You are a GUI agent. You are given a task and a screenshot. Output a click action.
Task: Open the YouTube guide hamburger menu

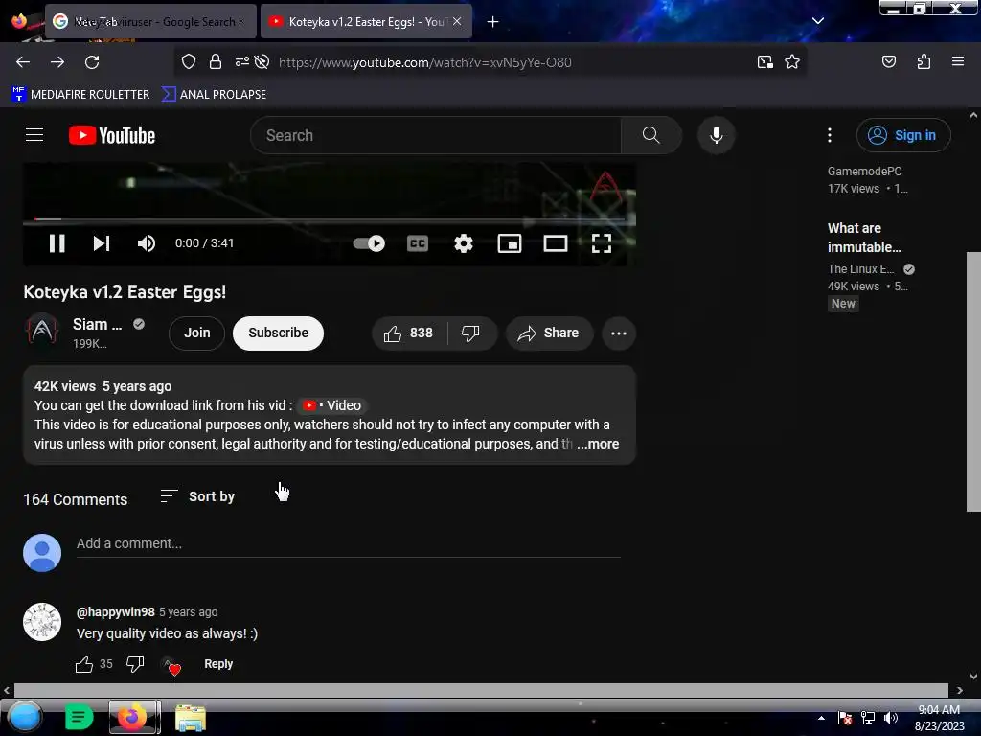(x=34, y=135)
